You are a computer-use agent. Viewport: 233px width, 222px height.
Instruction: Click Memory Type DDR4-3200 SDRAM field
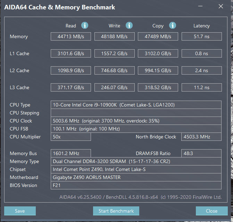pyautogui.click(x=136, y=161)
